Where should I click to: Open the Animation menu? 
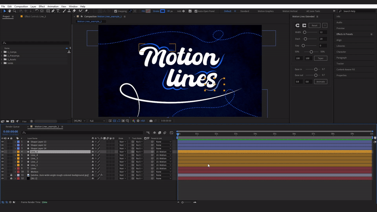(x=53, y=7)
